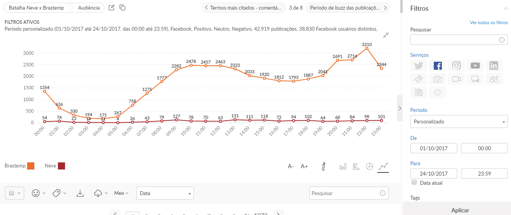The image size is (511, 215).
Task: Click the edit report pencil icon
Action: coord(111,8)
